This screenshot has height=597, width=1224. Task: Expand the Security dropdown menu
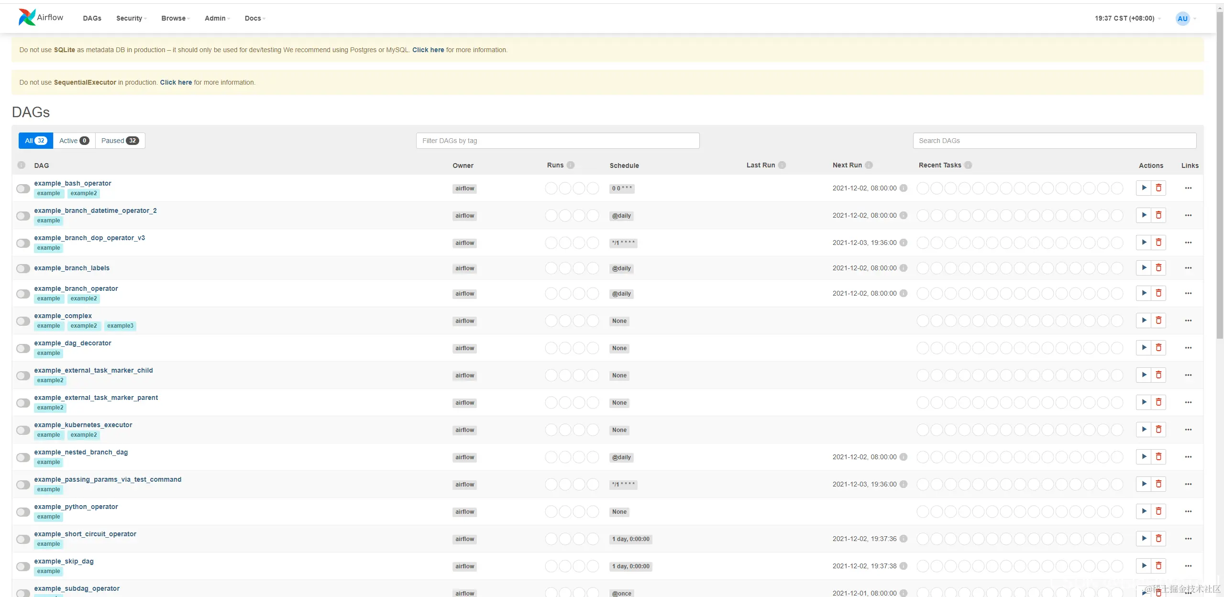tap(131, 18)
